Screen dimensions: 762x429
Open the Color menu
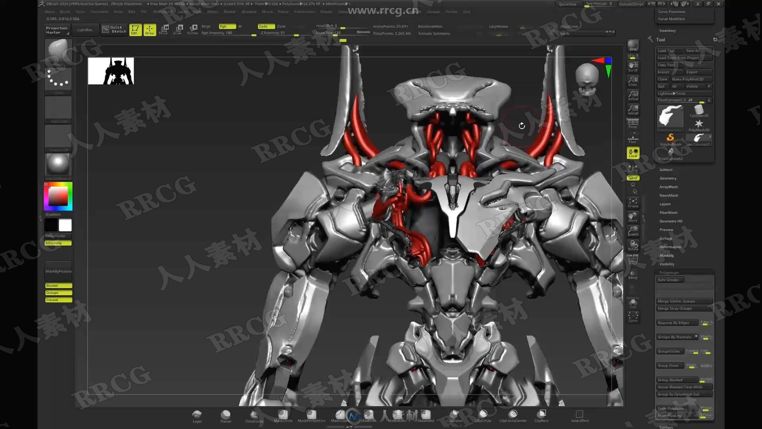(81, 12)
